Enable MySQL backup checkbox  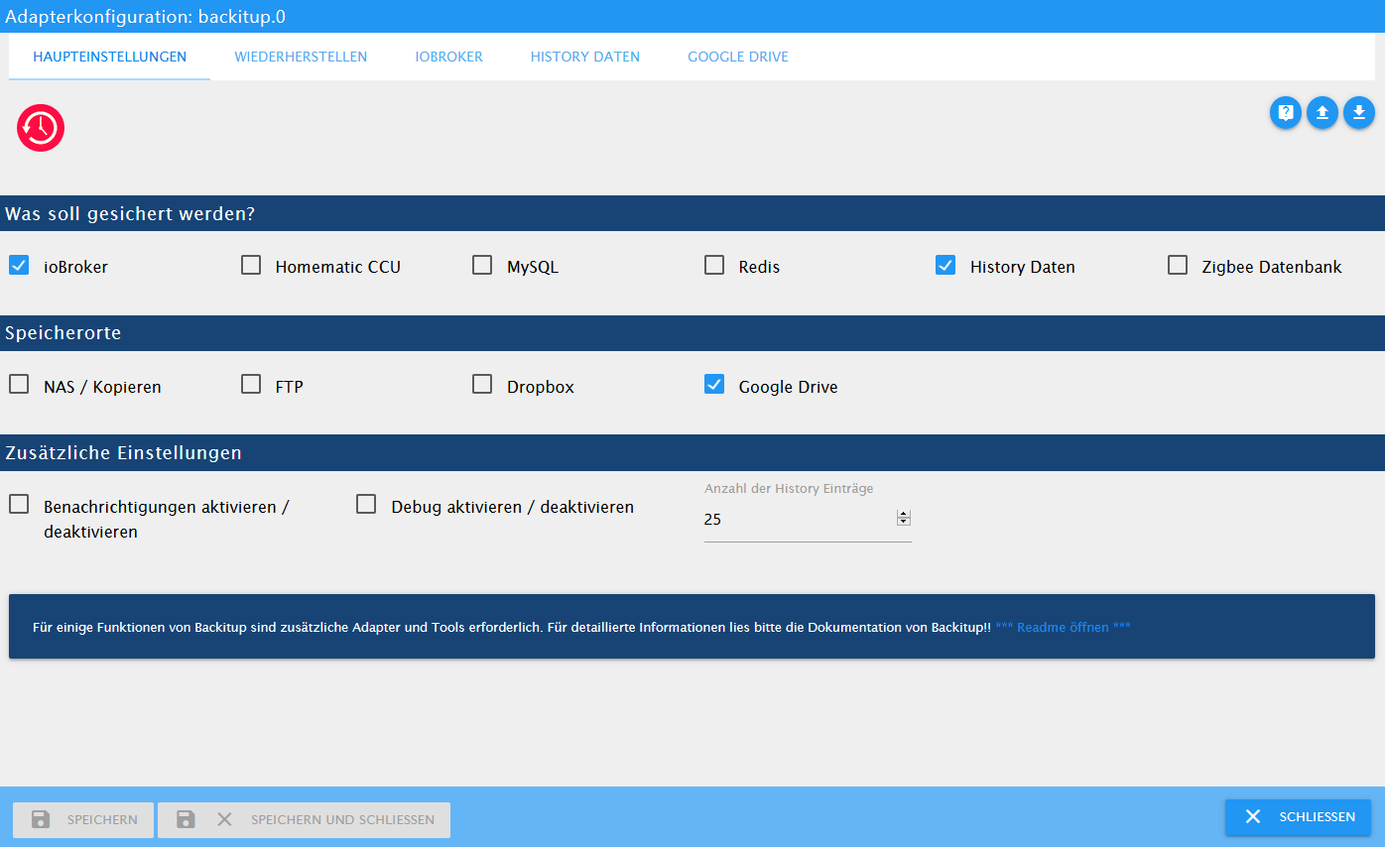(482, 265)
